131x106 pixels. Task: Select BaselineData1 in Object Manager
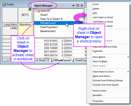[48, 31]
